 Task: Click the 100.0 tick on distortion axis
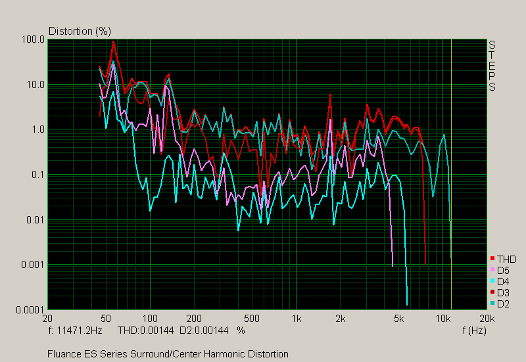point(33,40)
